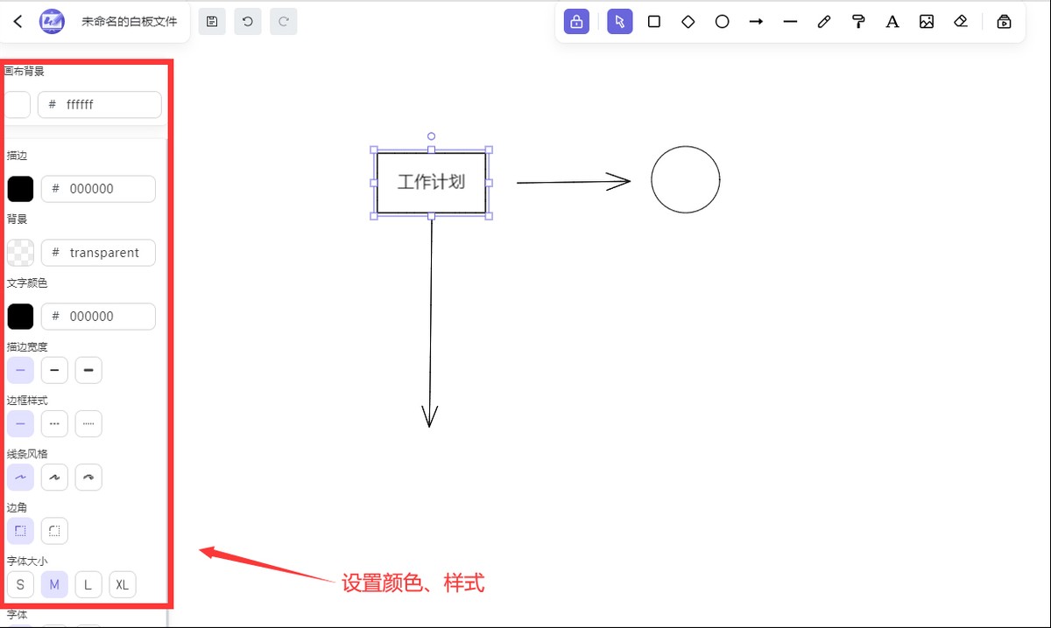Screen dimensions: 1051x628
Task: Select the Line tool
Action: 790,21
